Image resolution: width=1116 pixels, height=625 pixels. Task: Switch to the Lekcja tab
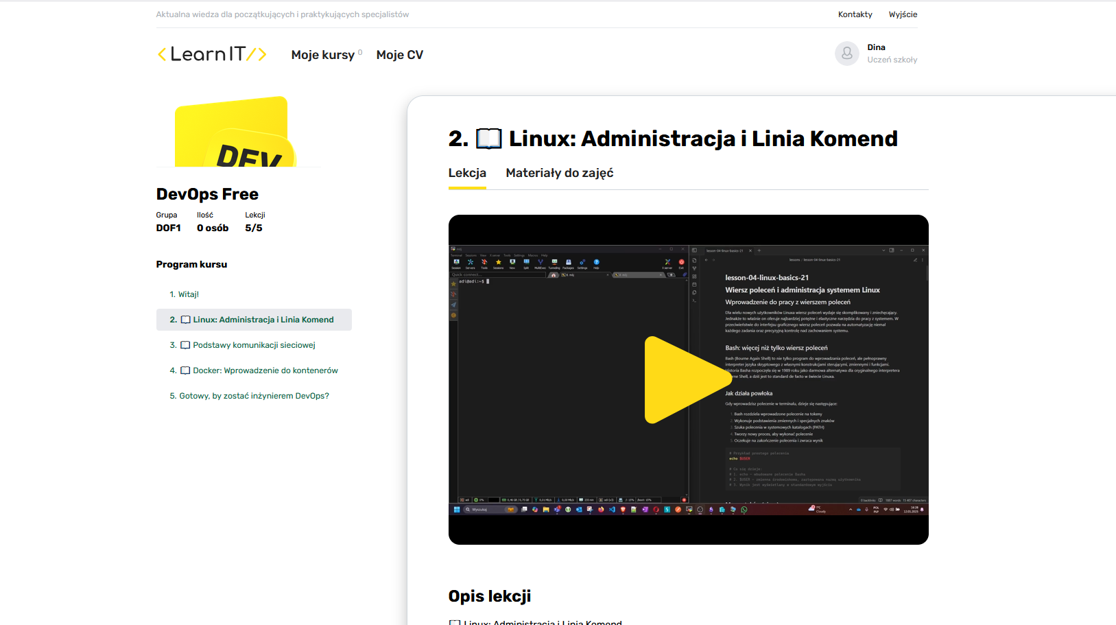point(467,173)
